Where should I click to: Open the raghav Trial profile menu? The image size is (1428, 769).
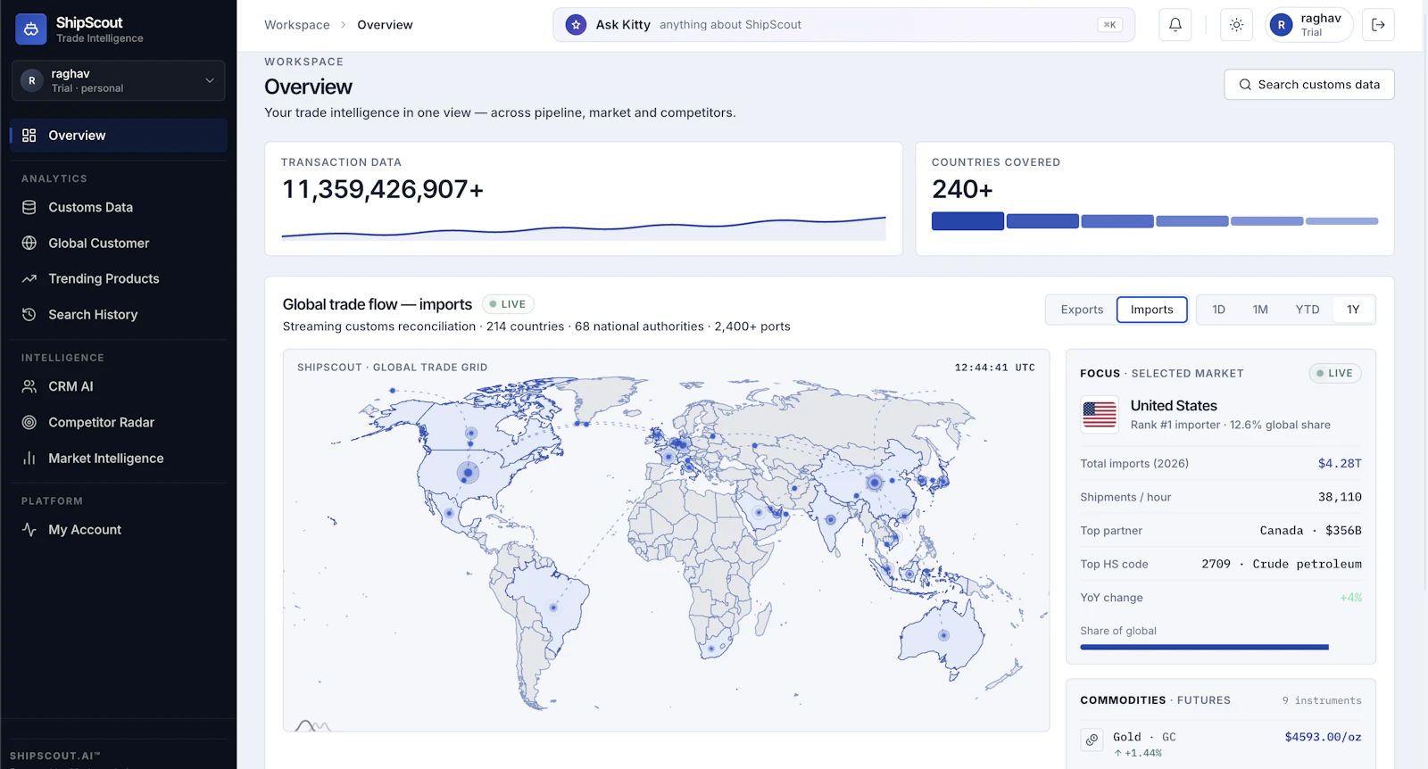(1309, 25)
